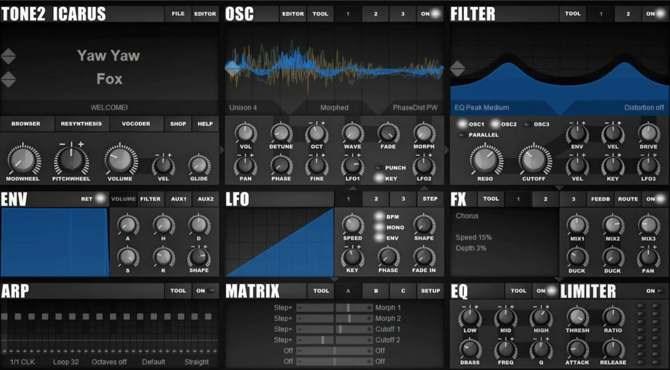Open the MATRIX SETUP button
Viewport: 670px width, 370px height.
[x=430, y=291]
